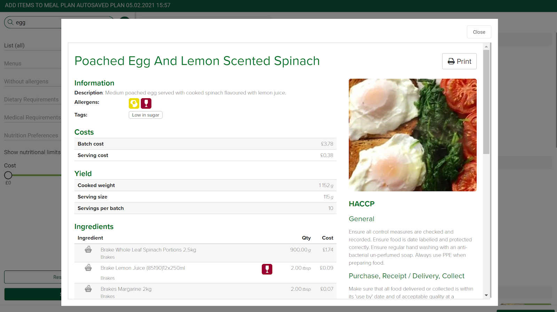Click the 900.00 g quantity cell
Screen dimensions: 557x312
[300, 250]
